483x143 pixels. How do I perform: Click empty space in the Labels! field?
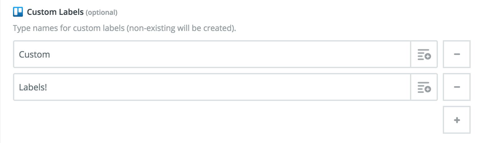229,87
